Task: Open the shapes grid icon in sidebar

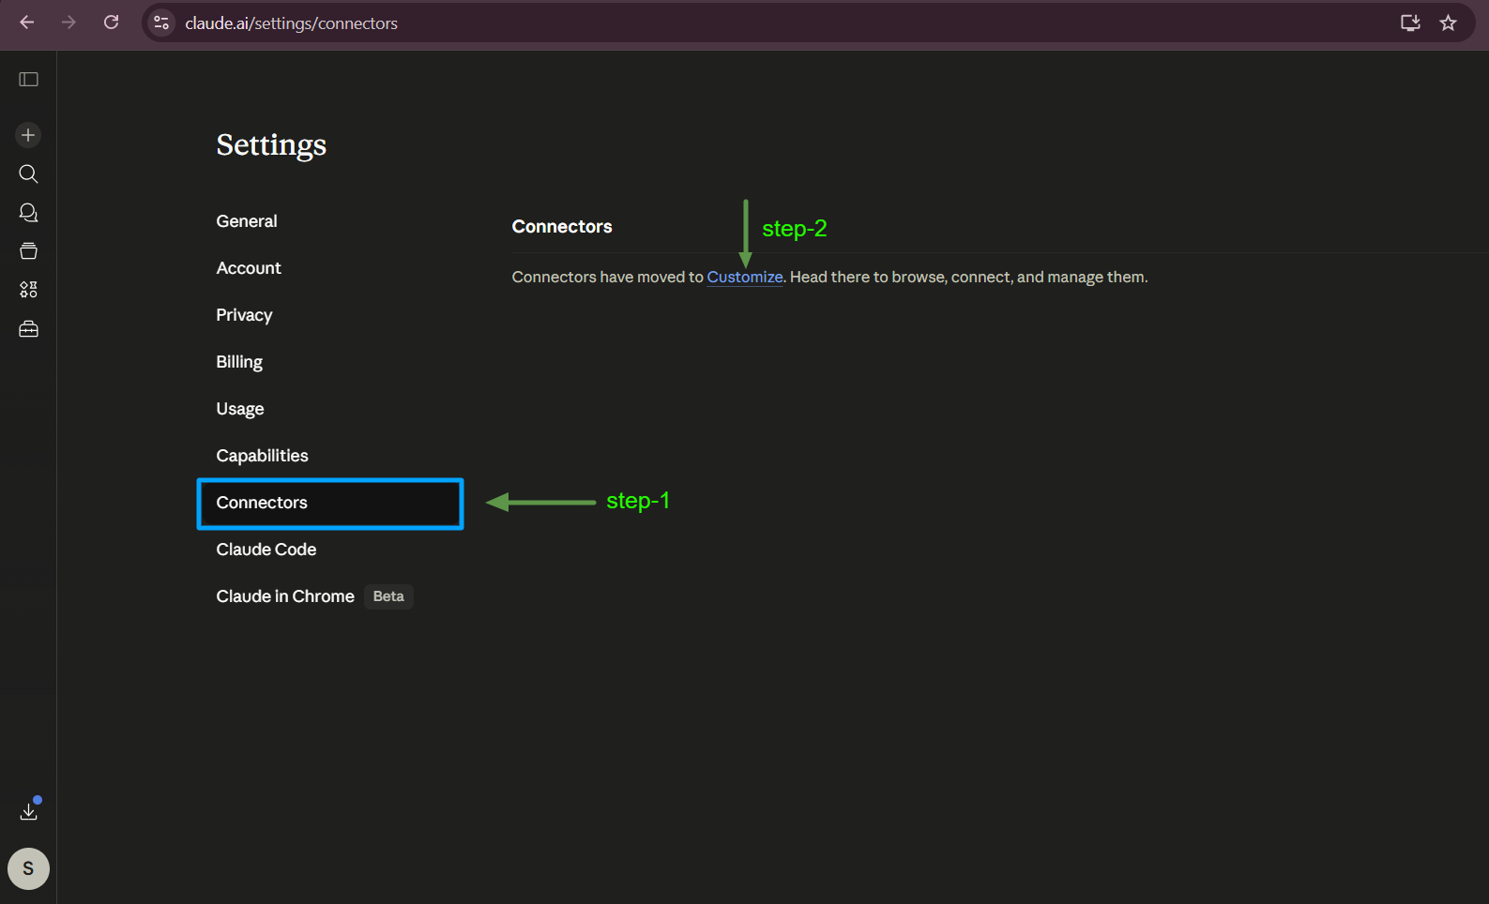Action: (28, 290)
